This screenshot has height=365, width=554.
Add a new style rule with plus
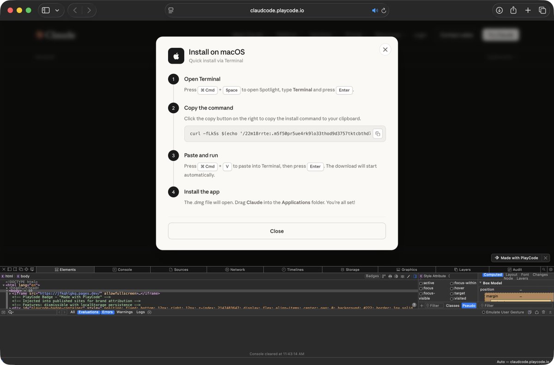(422, 305)
